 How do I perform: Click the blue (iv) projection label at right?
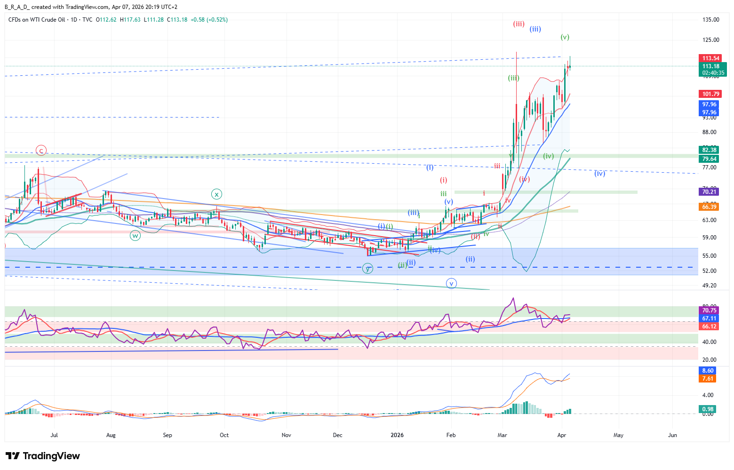(x=599, y=174)
